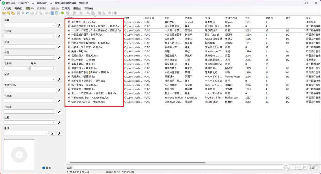Expand the 音轨号 dropdown
321x174 pixels.
point(28,68)
